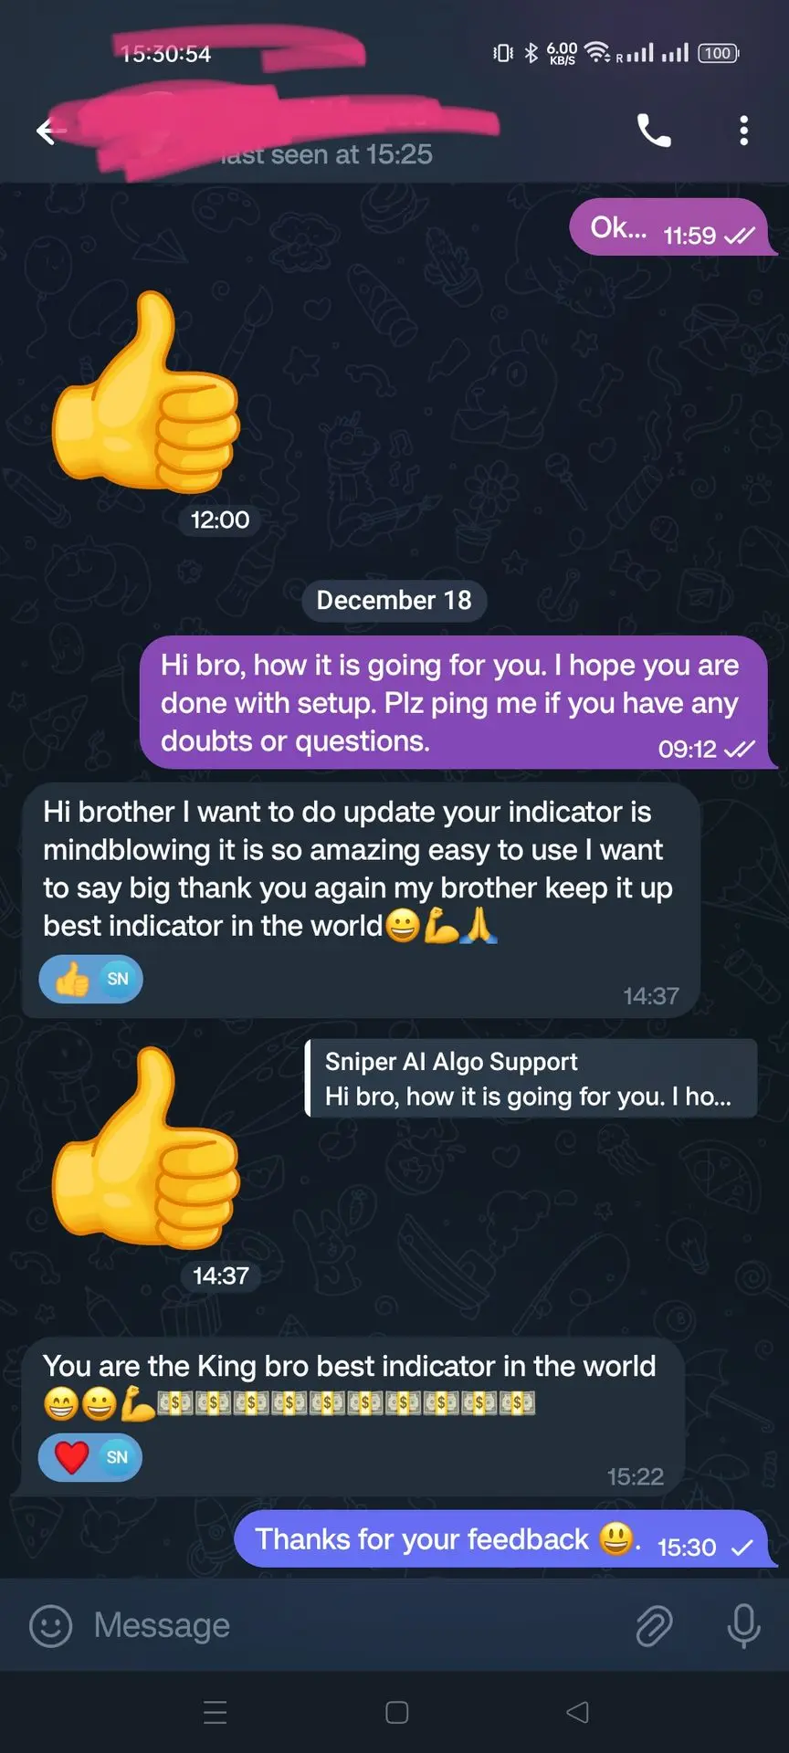The height and width of the screenshot is (1753, 789).
Task: Toggle the thumbs-up reaction on indicator message
Action: click(x=90, y=980)
